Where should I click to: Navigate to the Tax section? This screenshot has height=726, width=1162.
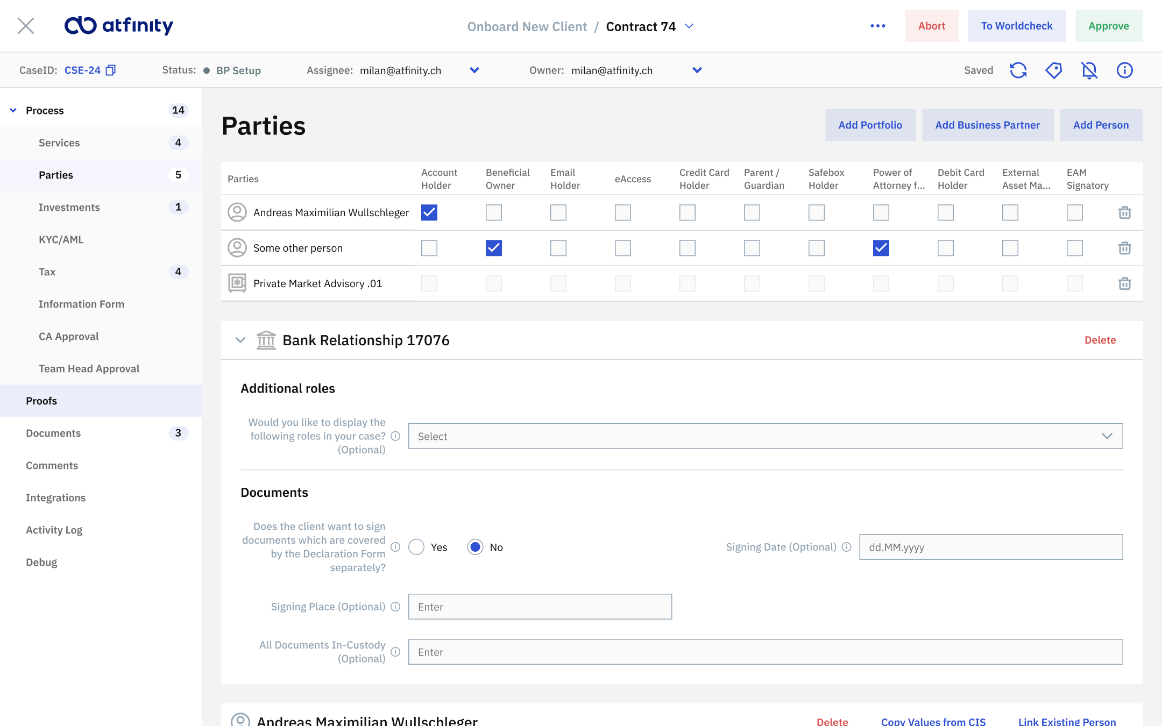pos(101,272)
